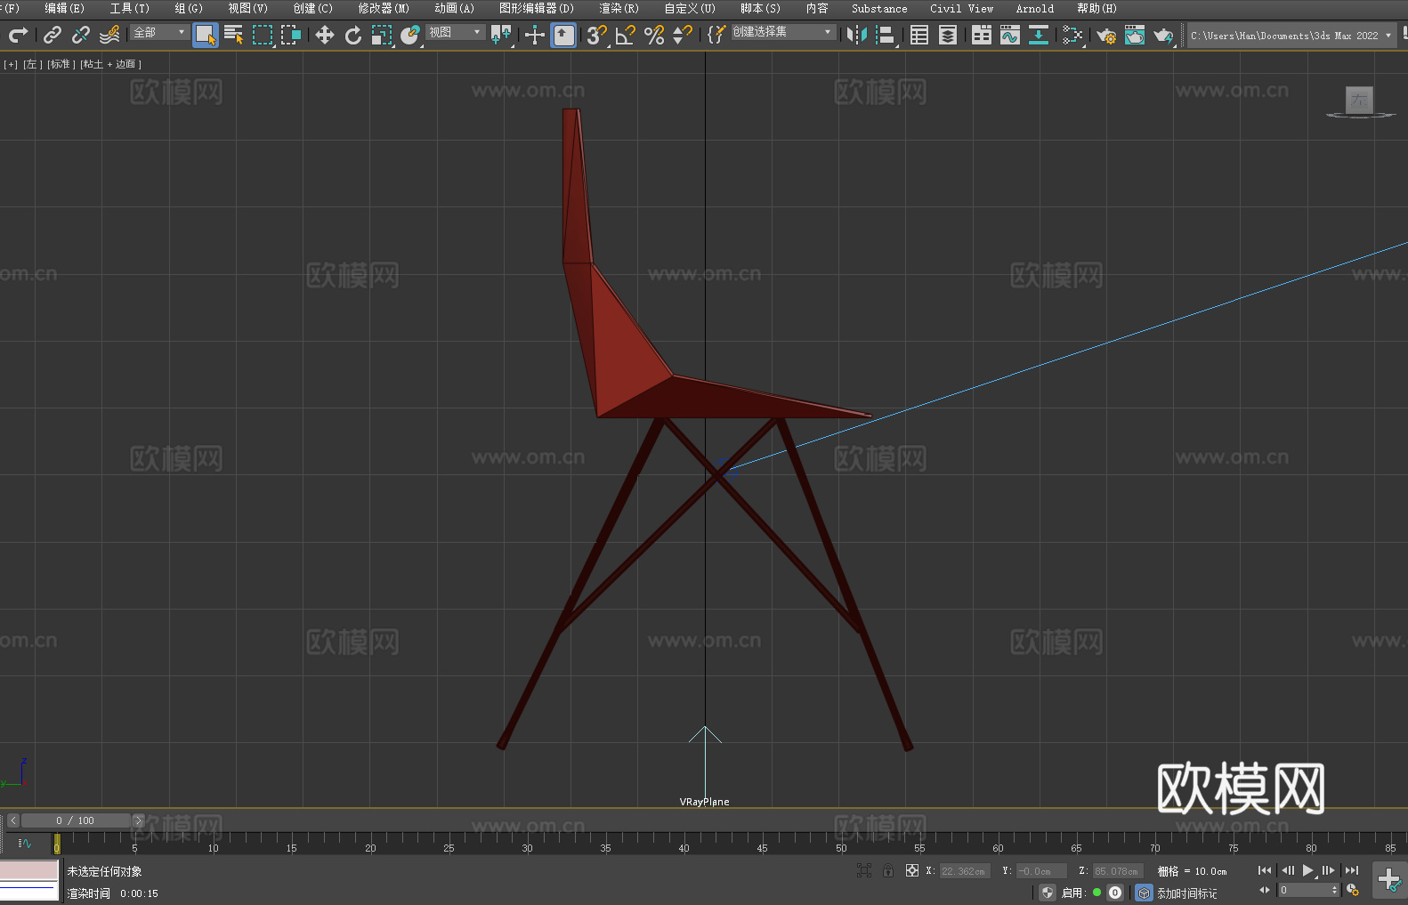Open the 创建选择集 named selection dropdown
1408x905 pixels.
click(783, 32)
